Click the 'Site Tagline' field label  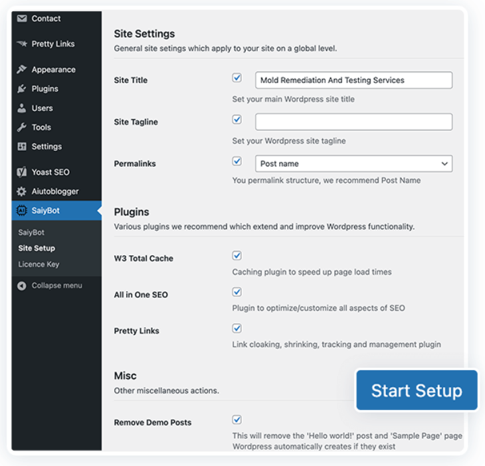[136, 122]
